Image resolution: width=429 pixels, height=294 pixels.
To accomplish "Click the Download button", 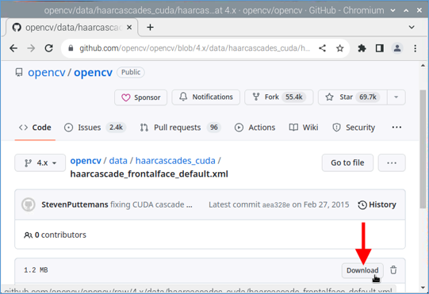I will pyautogui.click(x=362, y=270).
